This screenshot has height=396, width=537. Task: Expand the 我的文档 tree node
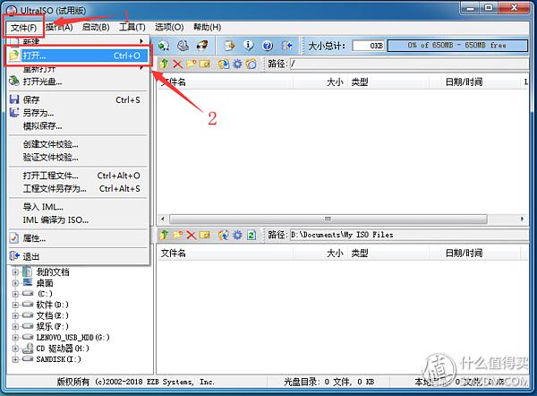(15, 272)
